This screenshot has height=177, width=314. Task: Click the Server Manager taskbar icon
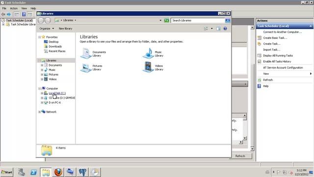pos(22,172)
